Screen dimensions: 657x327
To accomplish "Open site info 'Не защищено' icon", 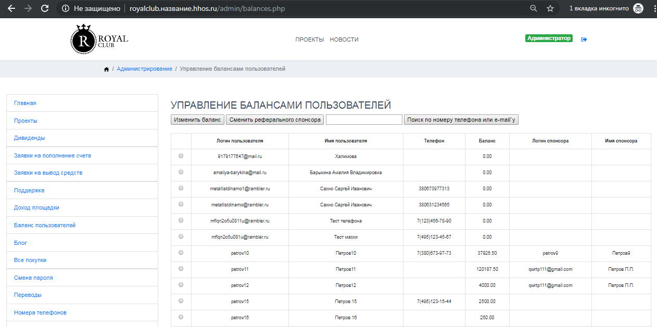I will coord(65,9).
